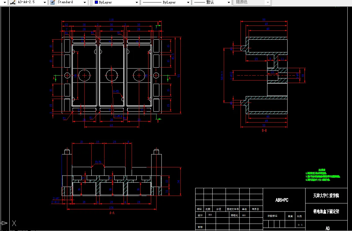
Task: Select the ABS+PC material text
Action: coord(282,200)
